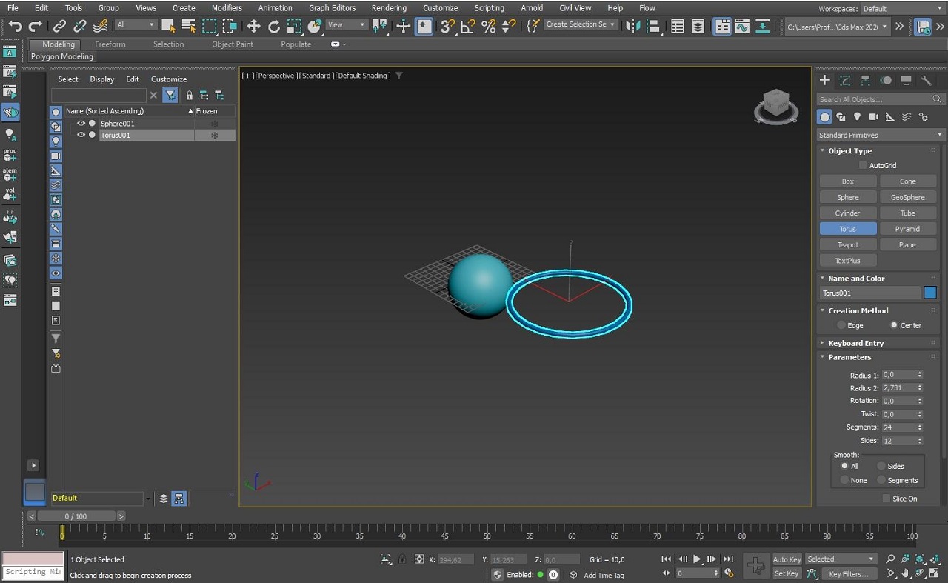Toggle the Angle Snap icon

[x=468, y=27]
